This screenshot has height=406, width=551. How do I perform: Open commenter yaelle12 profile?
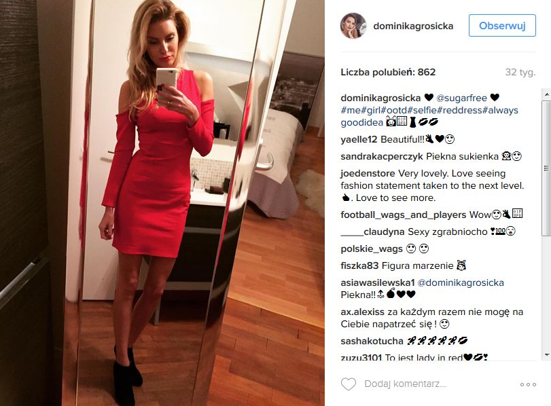pyautogui.click(x=359, y=139)
